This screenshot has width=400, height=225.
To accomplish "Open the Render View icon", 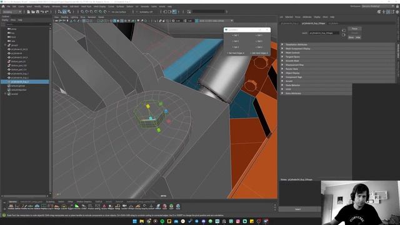I will pyautogui.click(x=165, y=12).
